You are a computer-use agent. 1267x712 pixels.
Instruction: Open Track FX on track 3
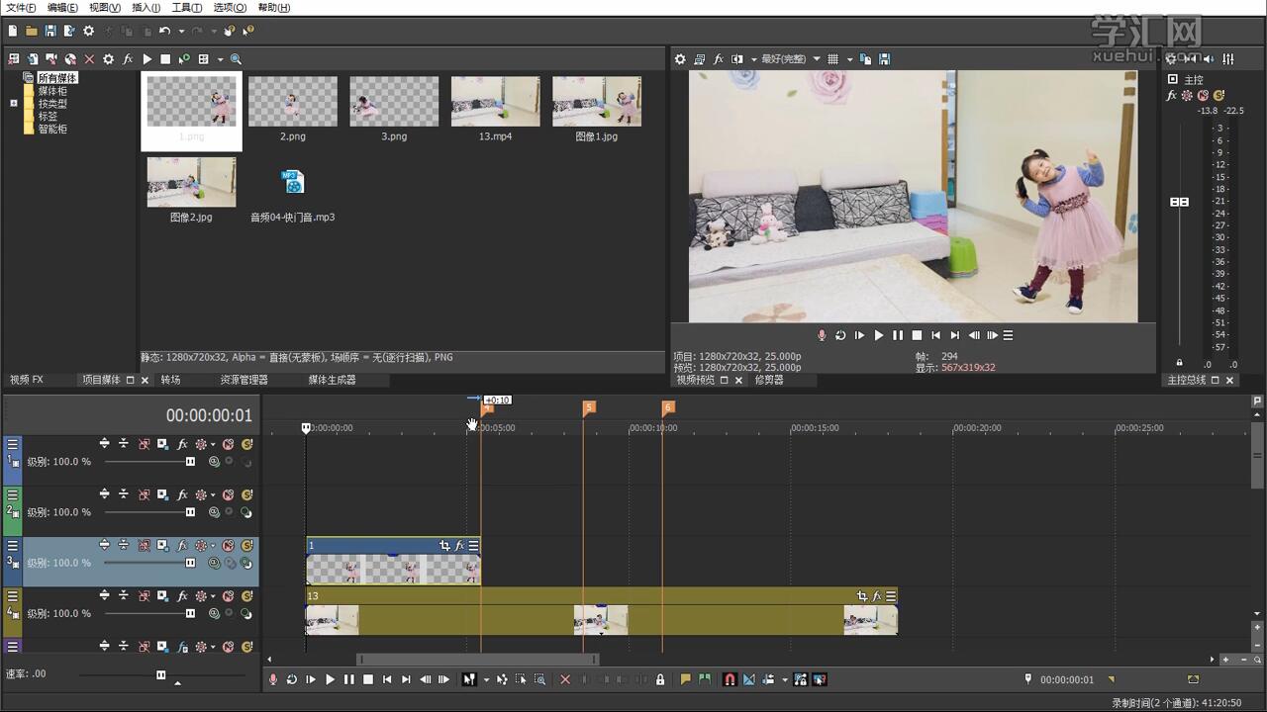(182, 546)
